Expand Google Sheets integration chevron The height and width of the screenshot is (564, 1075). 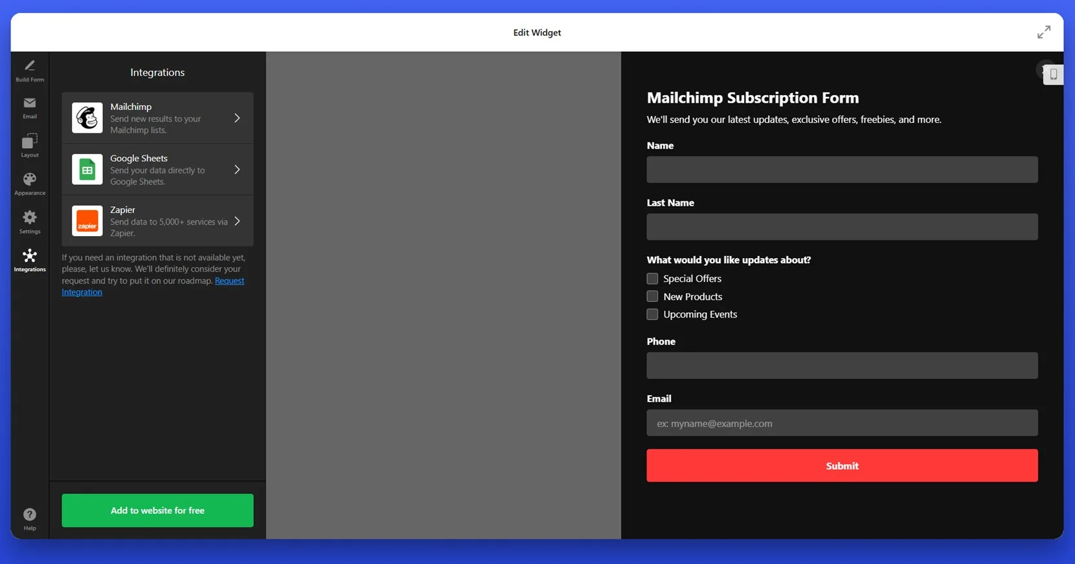[237, 169]
